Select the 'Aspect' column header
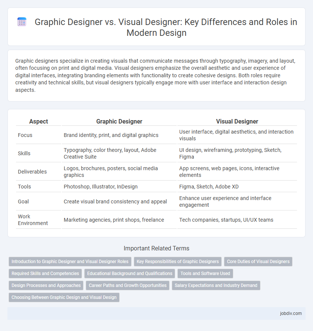Image resolution: width=313 pixels, height=331 pixels. tap(39, 121)
